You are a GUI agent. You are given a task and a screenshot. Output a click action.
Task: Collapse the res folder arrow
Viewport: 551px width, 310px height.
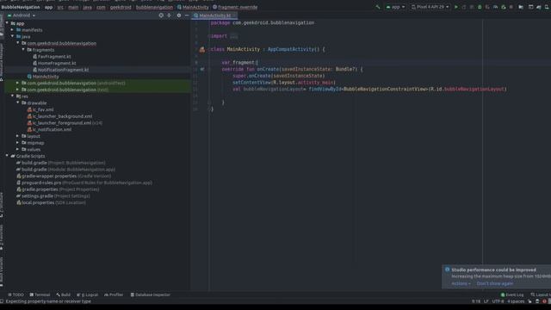click(12, 96)
